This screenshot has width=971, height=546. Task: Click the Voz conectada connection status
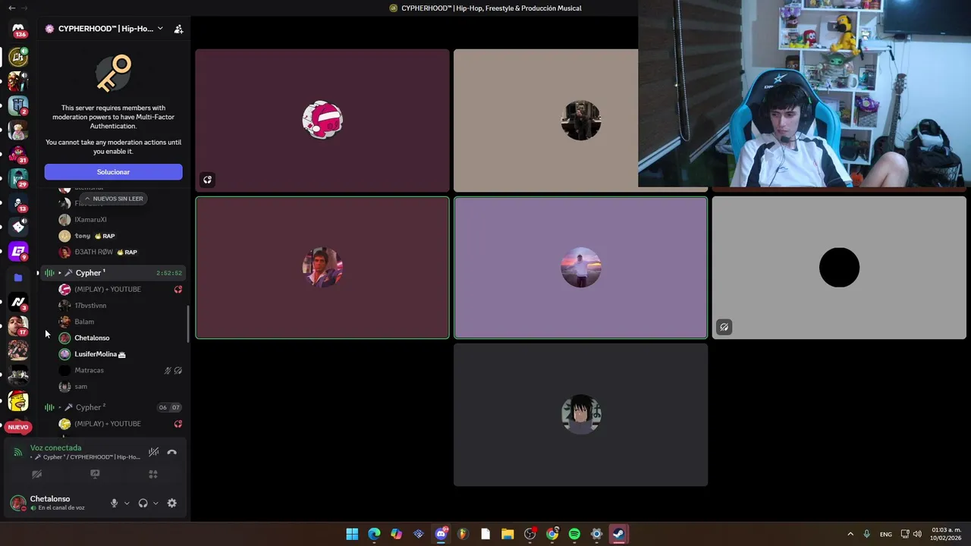pos(55,448)
